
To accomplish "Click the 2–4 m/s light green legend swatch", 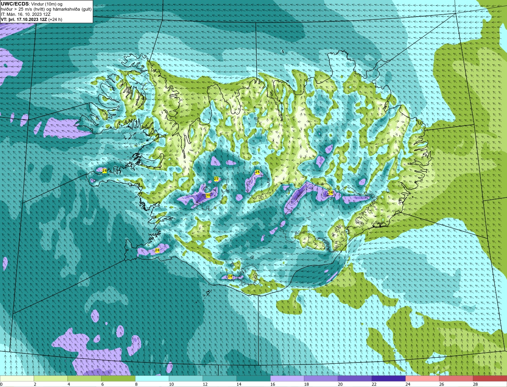I will coord(51,379).
